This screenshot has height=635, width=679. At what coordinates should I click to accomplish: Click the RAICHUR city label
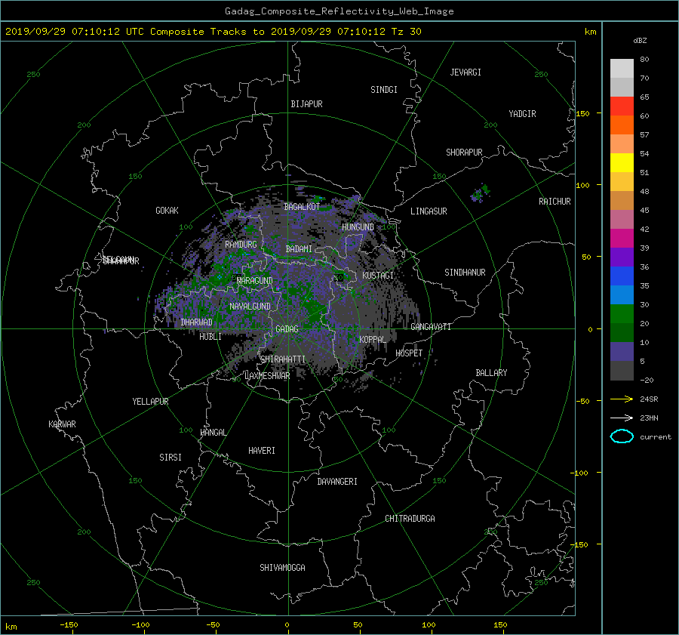click(x=555, y=202)
